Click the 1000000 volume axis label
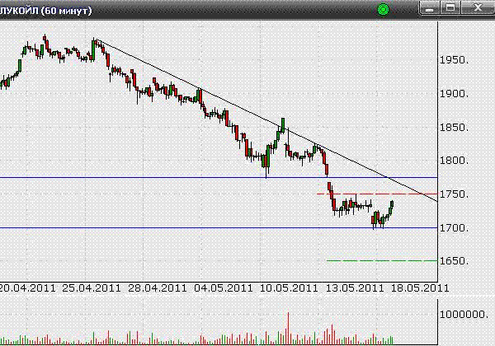 464,314
